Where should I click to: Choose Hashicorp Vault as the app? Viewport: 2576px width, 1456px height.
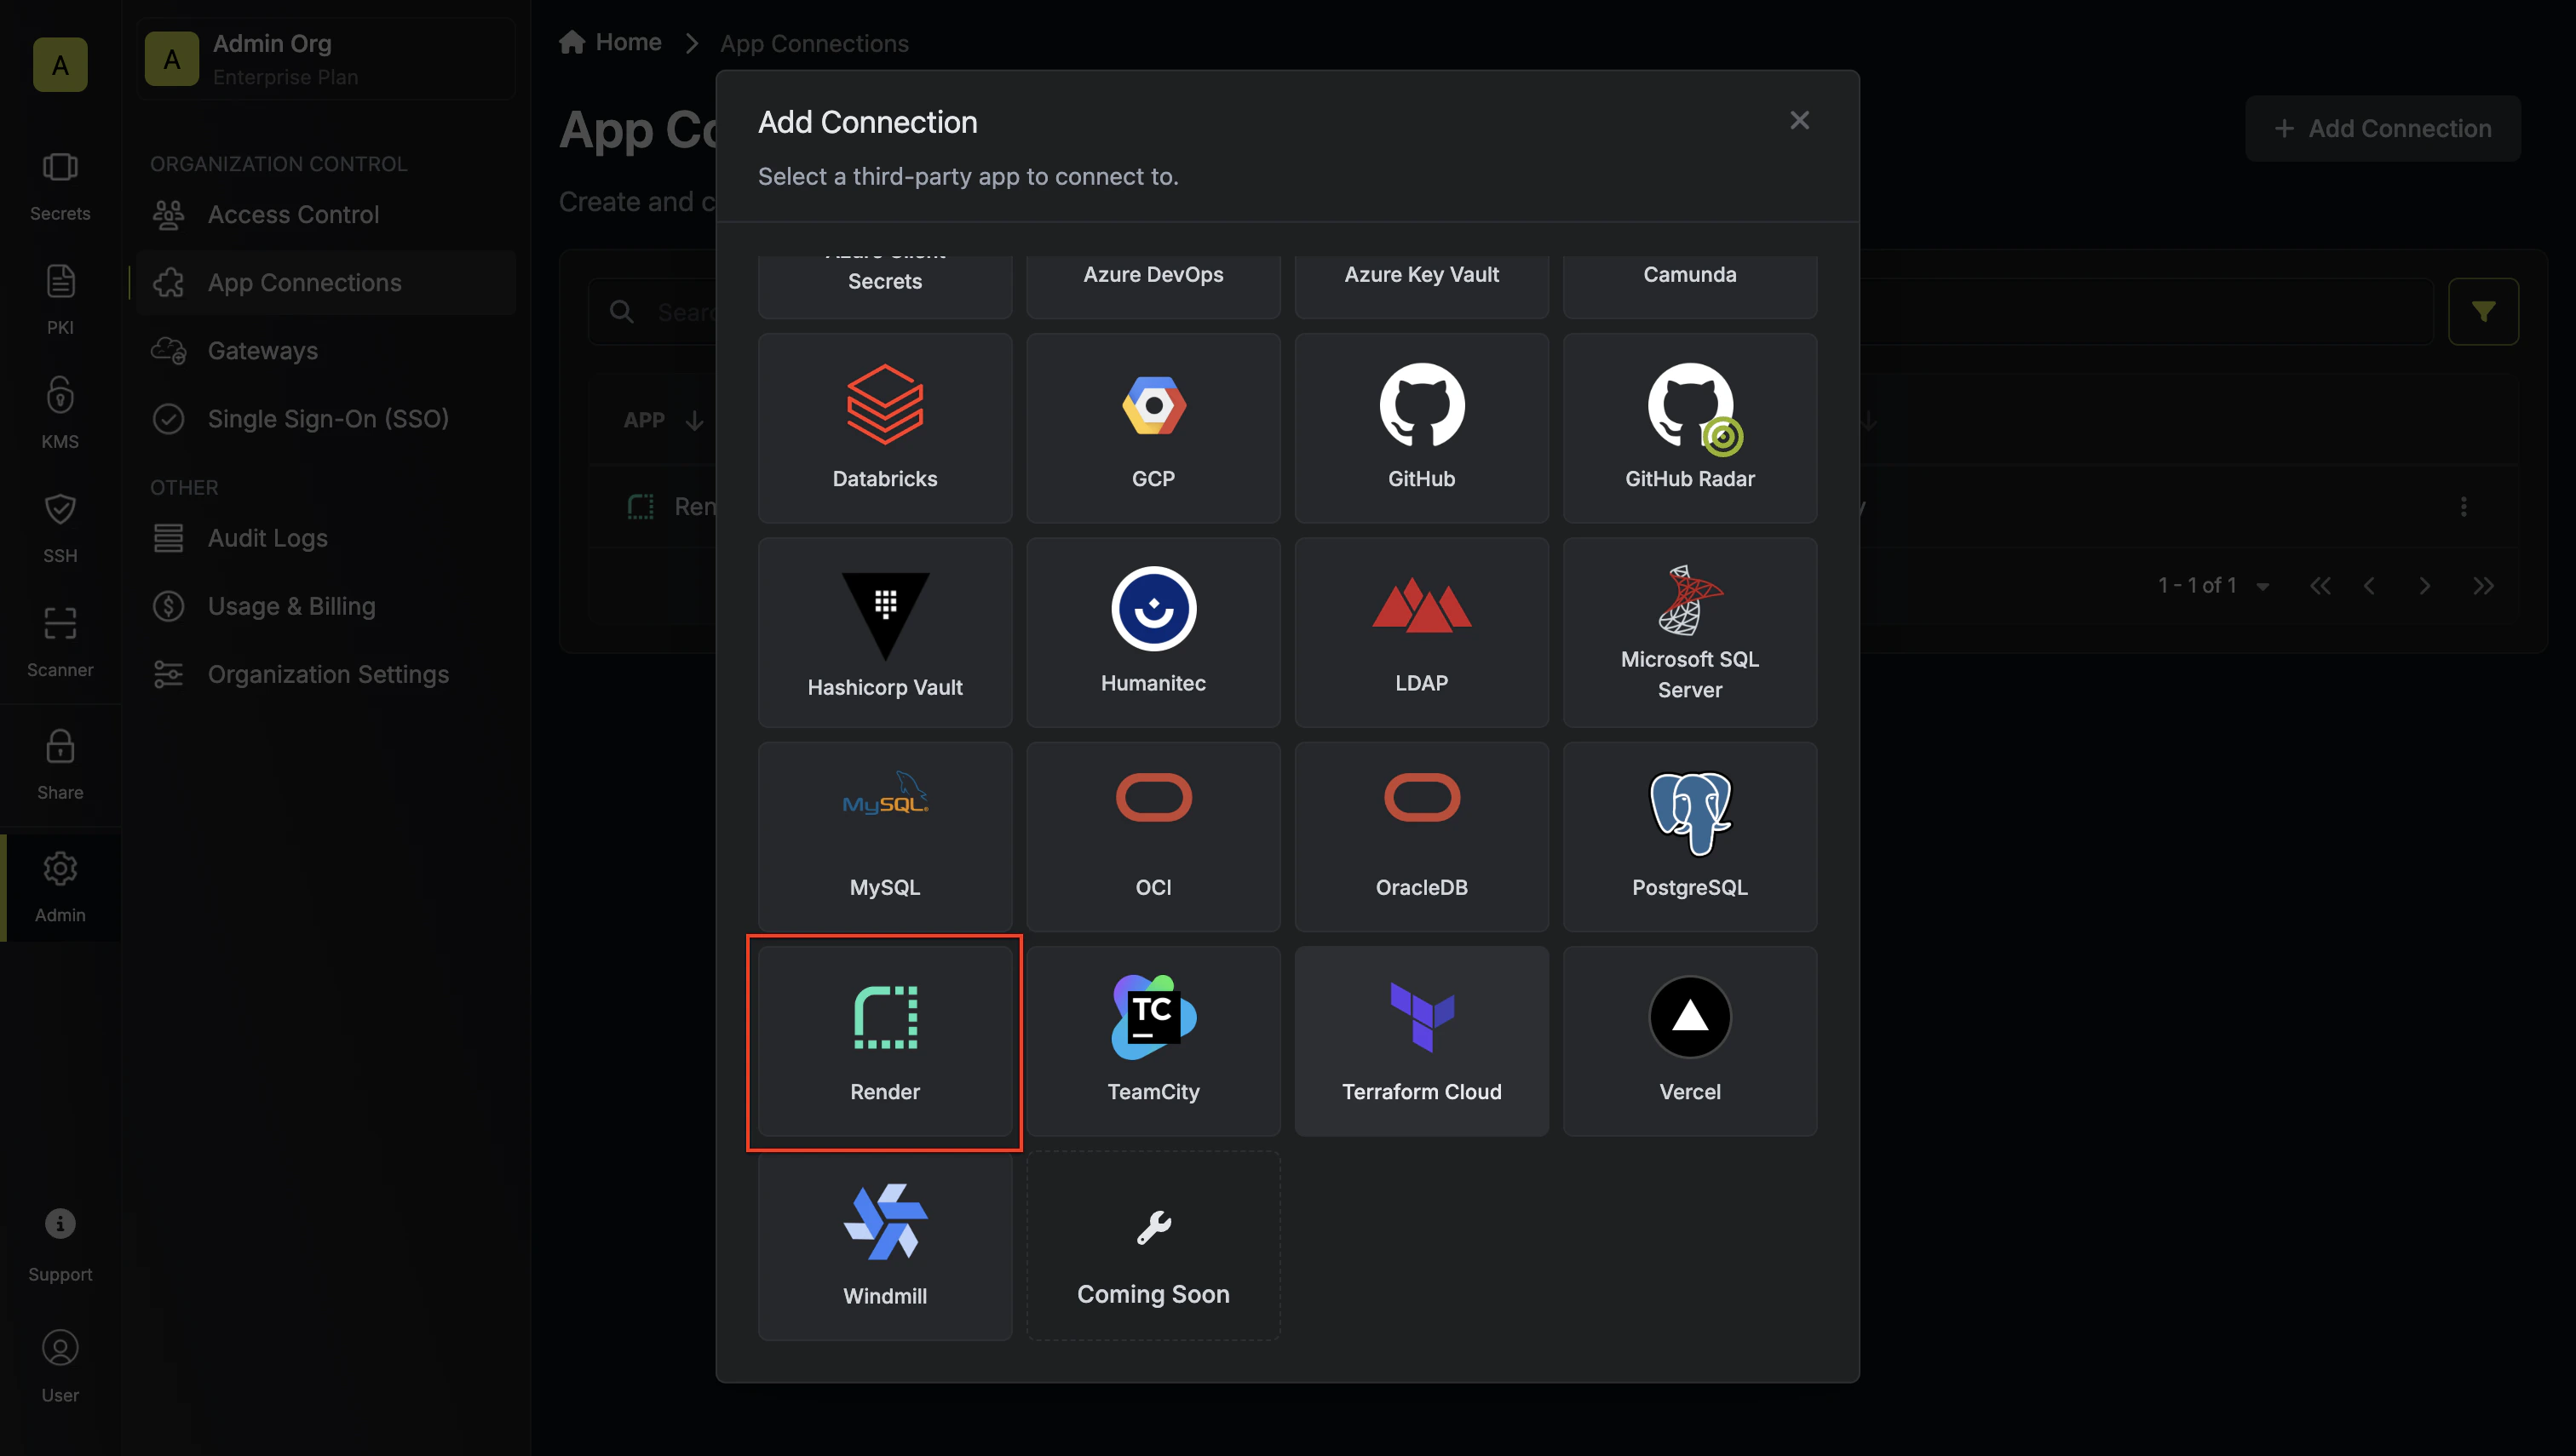pyautogui.click(x=884, y=632)
